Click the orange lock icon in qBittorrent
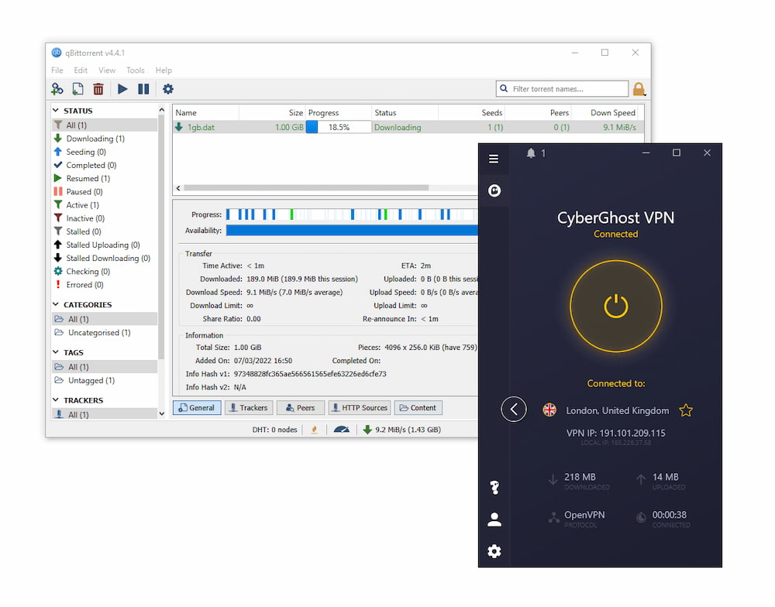This screenshot has width=775, height=607. pos(639,89)
